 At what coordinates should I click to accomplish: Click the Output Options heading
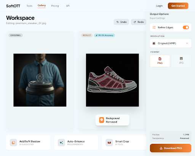pos(159,14)
